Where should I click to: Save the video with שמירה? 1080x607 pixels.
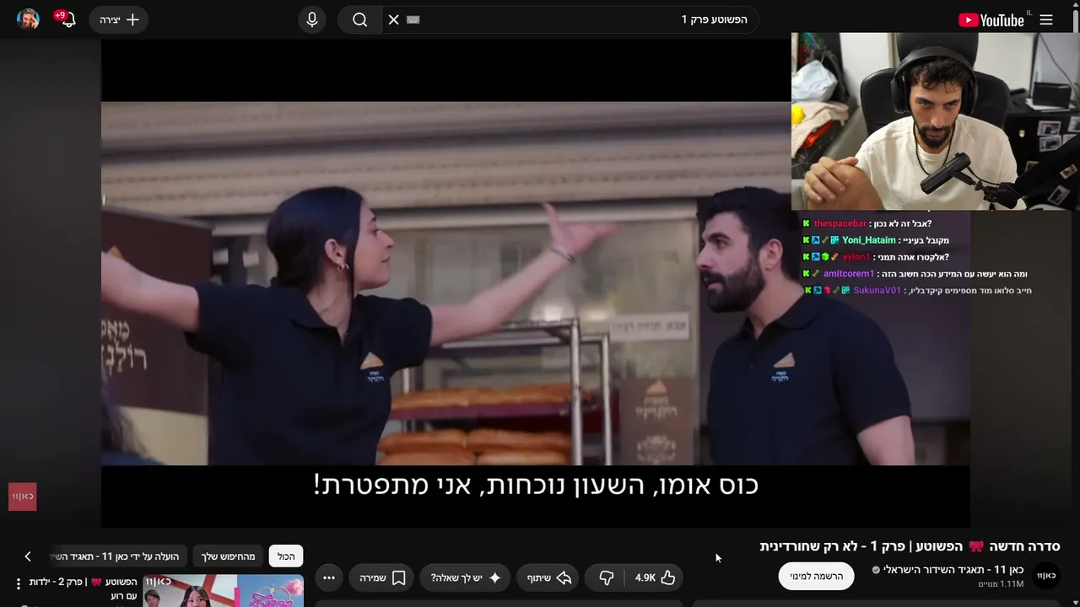click(381, 577)
